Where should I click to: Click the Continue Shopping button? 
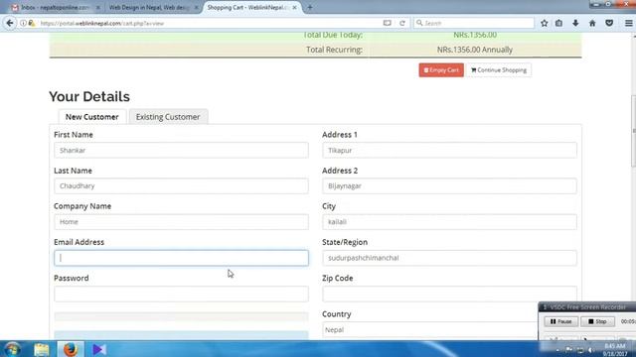tap(499, 70)
